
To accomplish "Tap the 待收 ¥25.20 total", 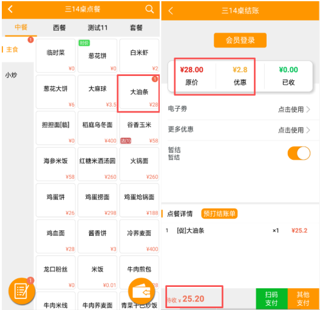I will 186,299.
